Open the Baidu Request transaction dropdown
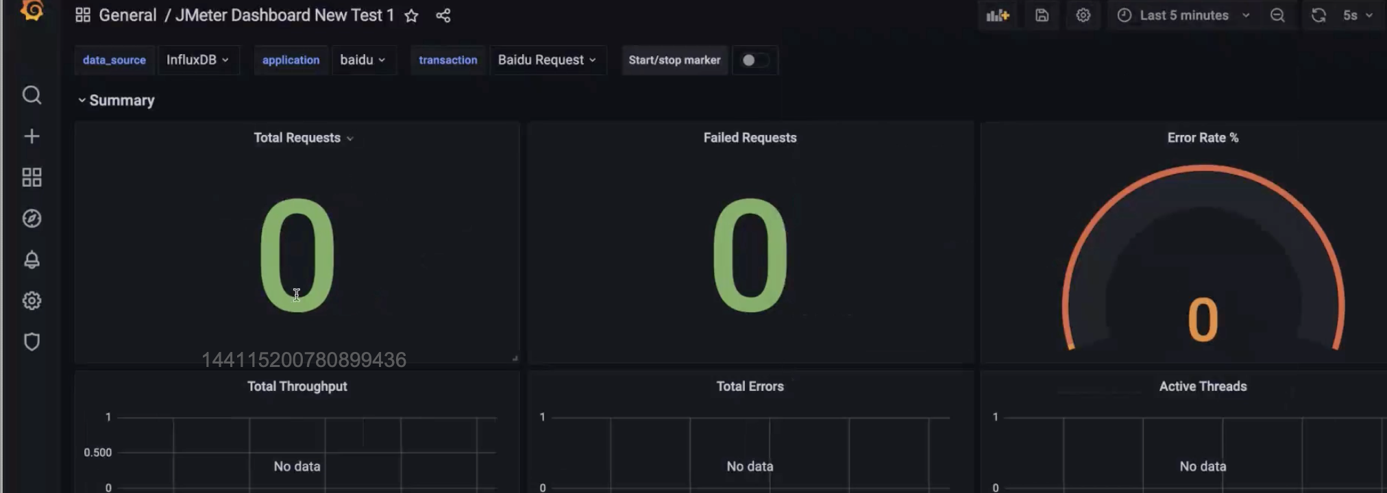This screenshot has height=493, width=1387. coord(548,60)
